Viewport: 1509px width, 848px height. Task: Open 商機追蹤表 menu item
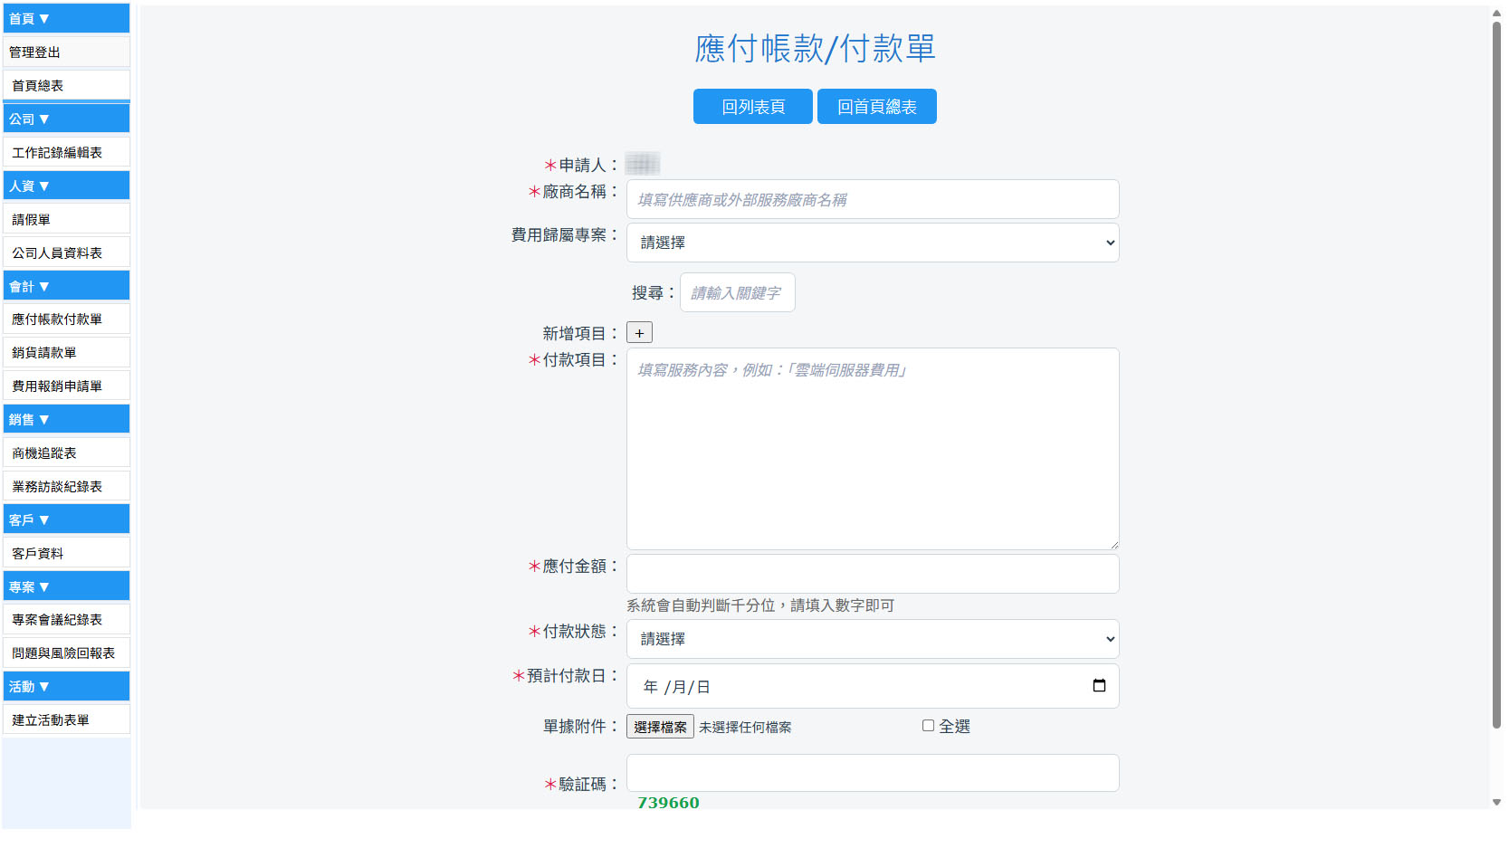point(66,453)
